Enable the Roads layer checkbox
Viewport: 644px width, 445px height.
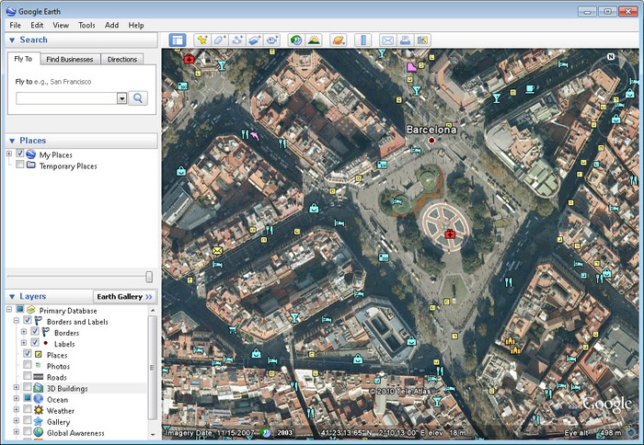click(x=28, y=377)
